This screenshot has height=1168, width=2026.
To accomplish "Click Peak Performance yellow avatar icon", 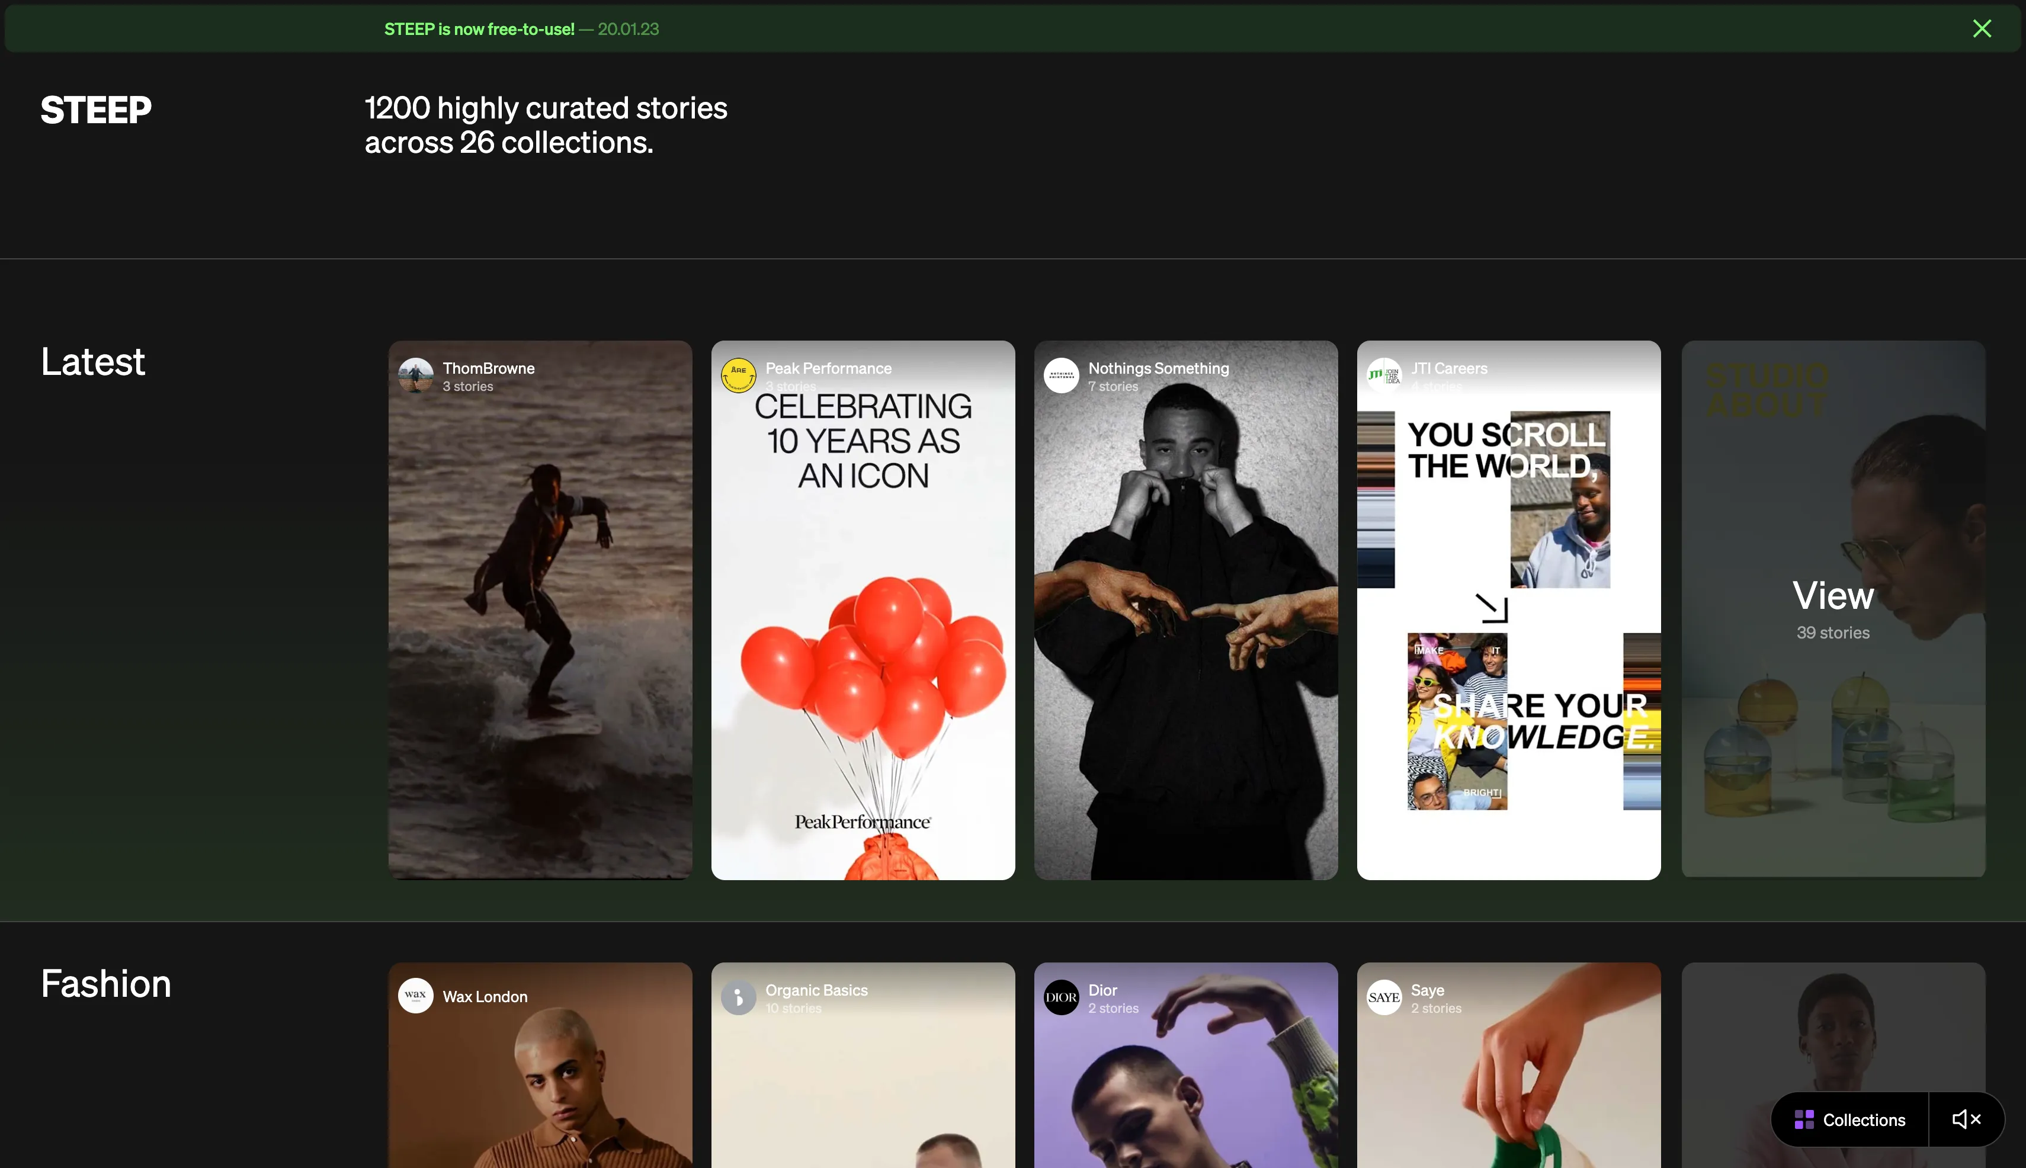I will coord(738,376).
